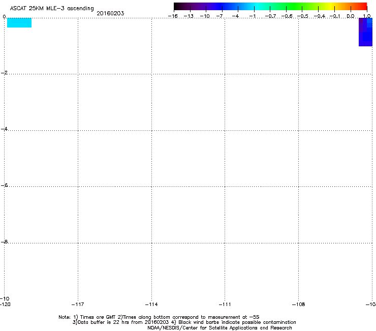The height and width of the screenshot is (331, 376).
Task: Click the 0.0 label on the color scale
Action: tap(351, 16)
